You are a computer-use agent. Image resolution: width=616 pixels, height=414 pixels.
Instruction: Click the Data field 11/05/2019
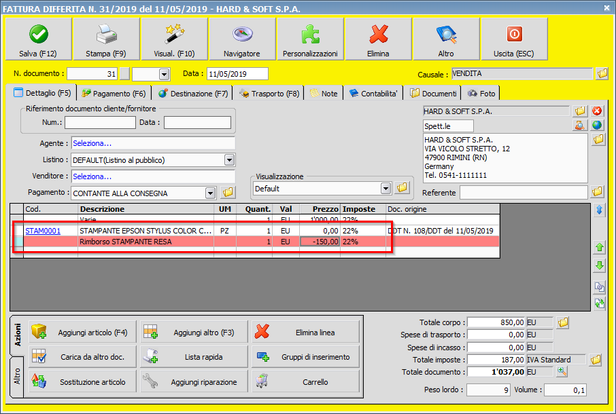238,74
